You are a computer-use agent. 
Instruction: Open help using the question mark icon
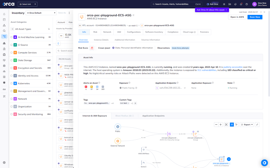click(246, 4)
